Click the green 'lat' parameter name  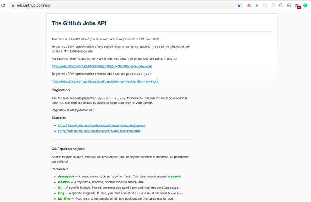(x=59, y=188)
